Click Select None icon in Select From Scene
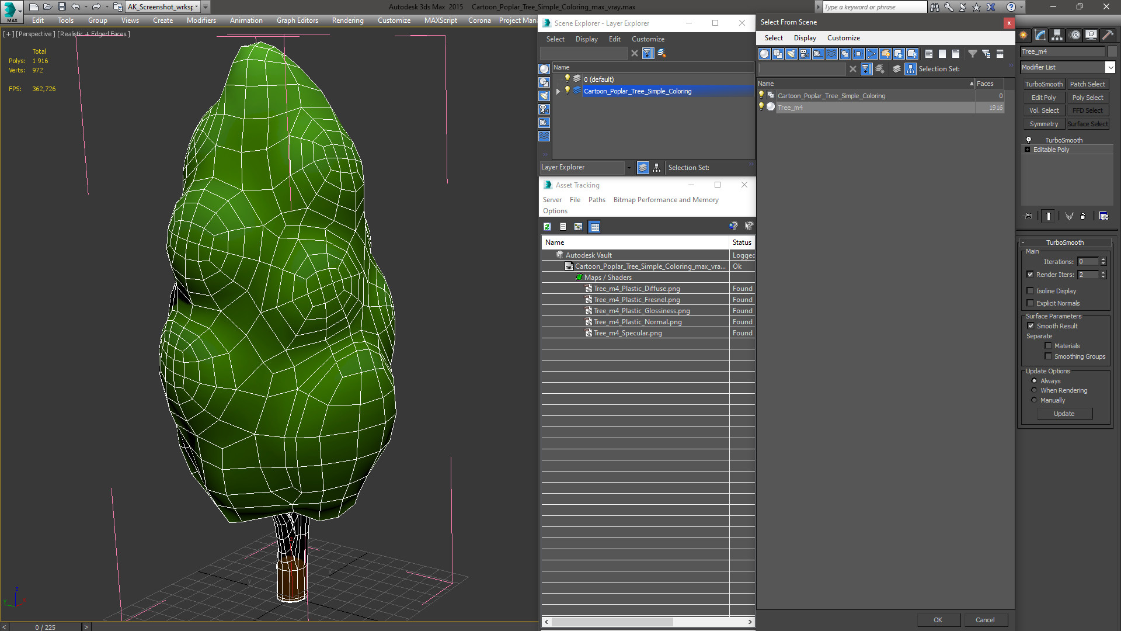 [942, 54]
